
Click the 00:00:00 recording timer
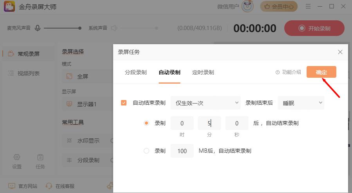(255, 28)
